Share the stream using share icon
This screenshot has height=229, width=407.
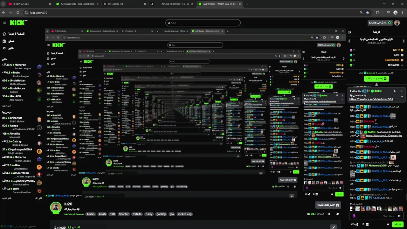(329, 214)
